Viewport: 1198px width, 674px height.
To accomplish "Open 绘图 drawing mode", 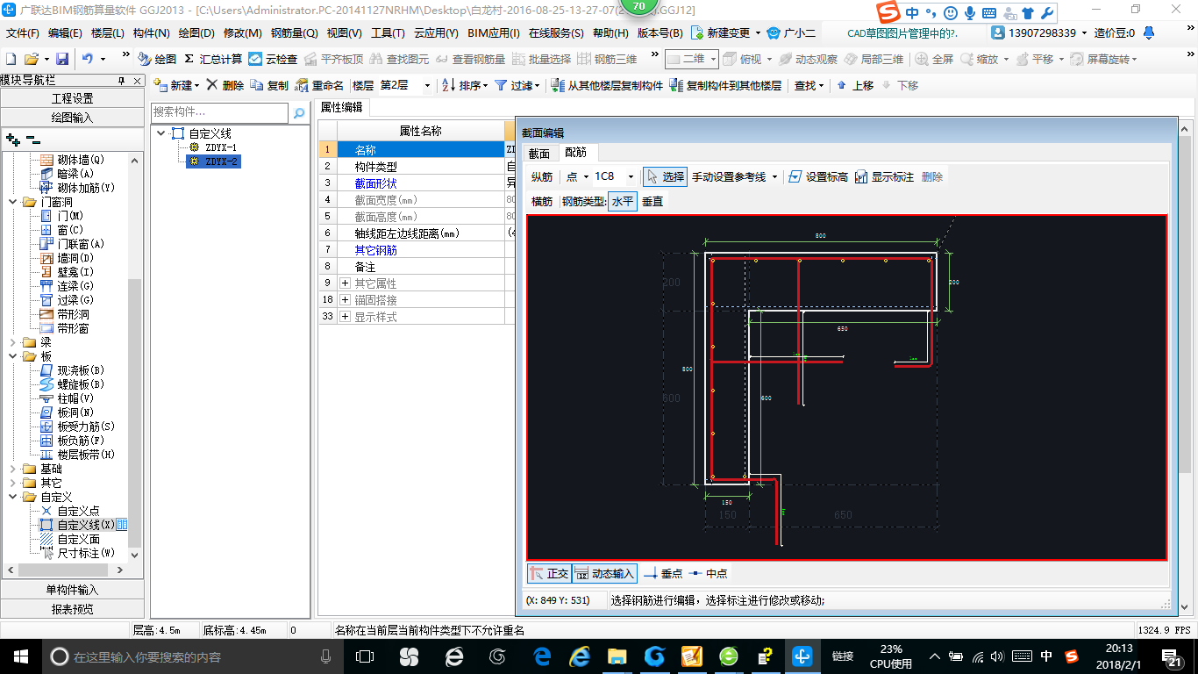I will [157, 59].
